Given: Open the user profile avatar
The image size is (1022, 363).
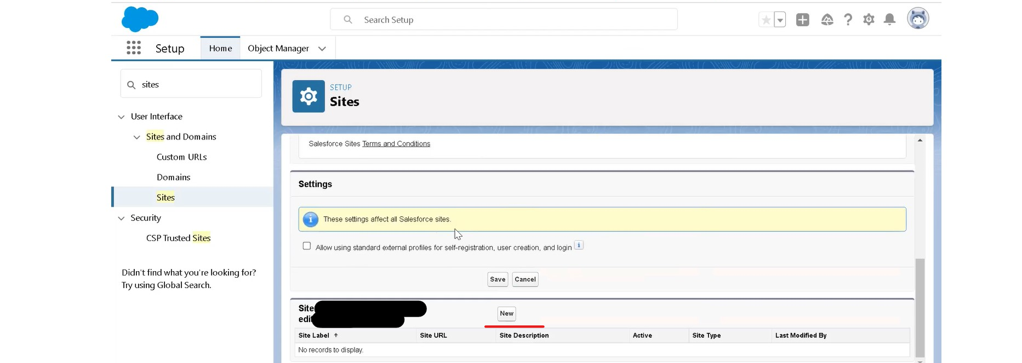Looking at the screenshot, I should pyautogui.click(x=918, y=19).
